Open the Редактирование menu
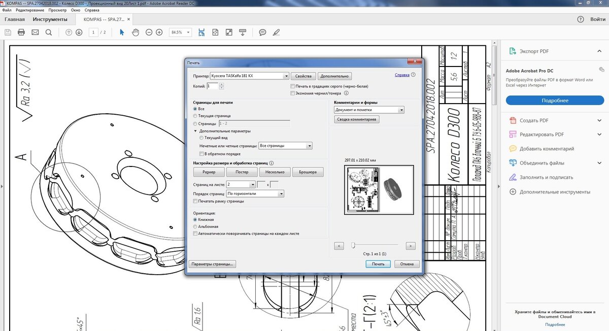This screenshot has height=331, width=609. [x=29, y=10]
